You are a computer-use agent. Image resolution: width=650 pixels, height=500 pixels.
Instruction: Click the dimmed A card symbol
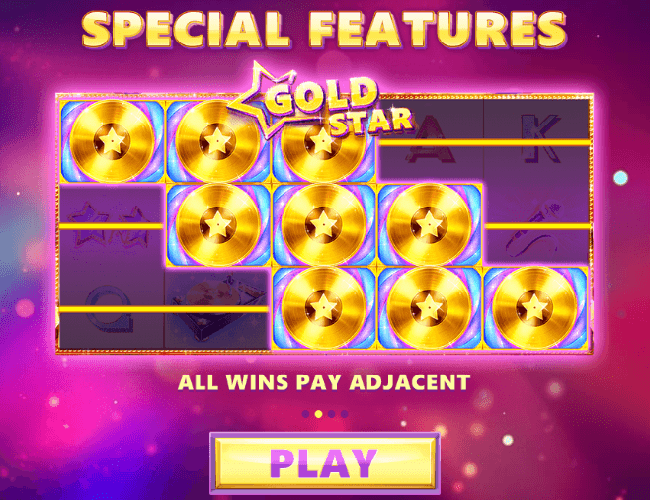431,140
